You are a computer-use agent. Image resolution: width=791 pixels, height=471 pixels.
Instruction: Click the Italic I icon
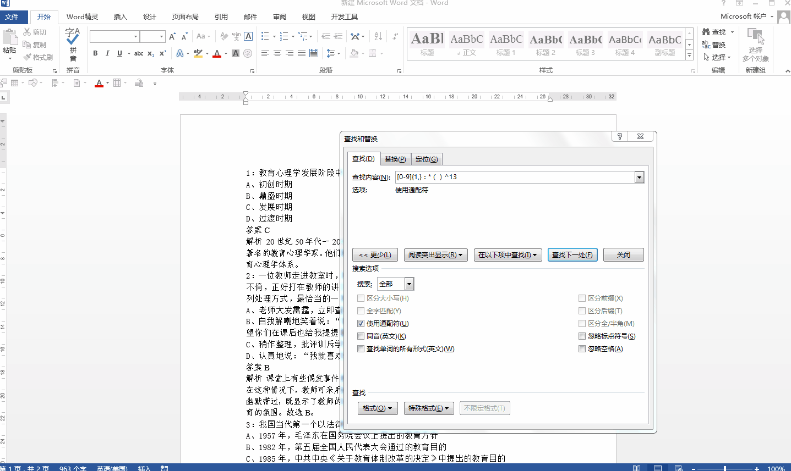point(107,53)
